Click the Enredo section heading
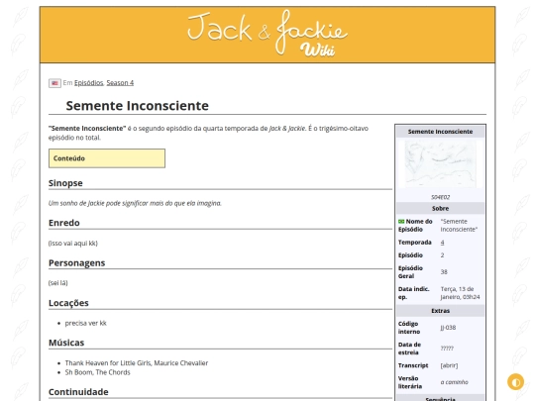The width and height of the screenshot is (535, 401). tap(64, 223)
